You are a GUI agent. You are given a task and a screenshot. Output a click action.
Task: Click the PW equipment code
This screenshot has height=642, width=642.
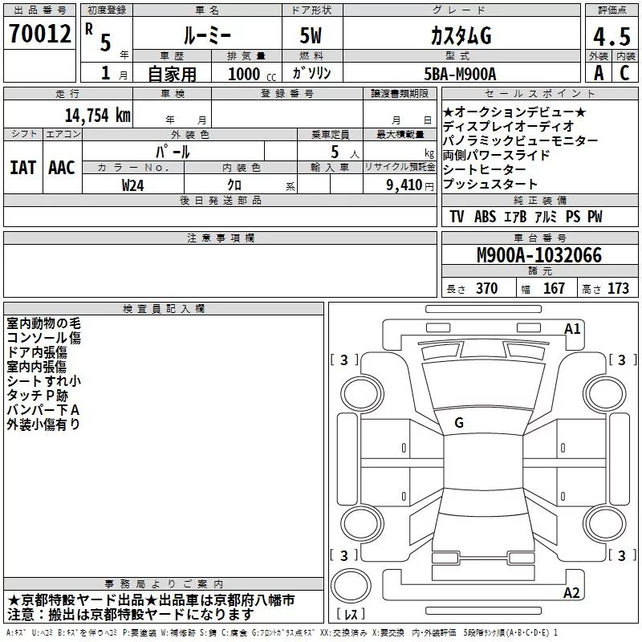click(x=595, y=217)
